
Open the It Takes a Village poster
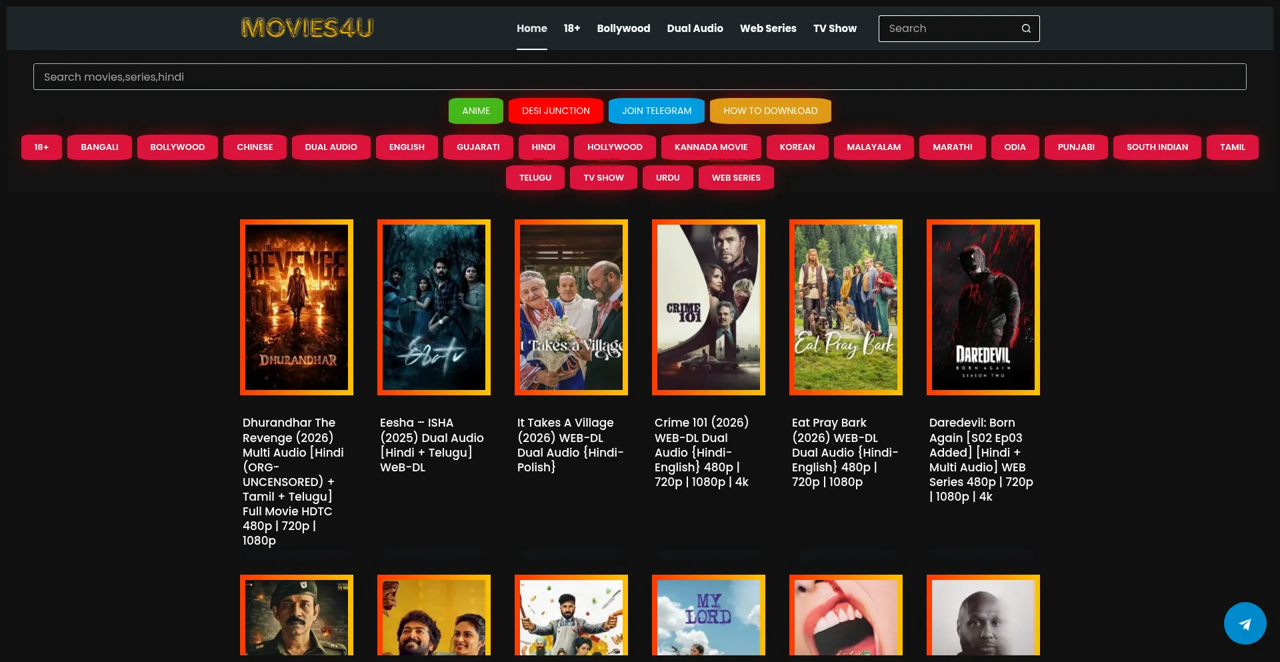571,307
